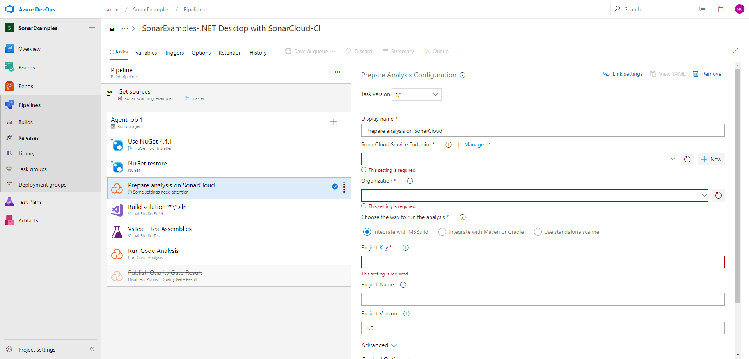Click the Azure DevOps logo
749x359 pixels.
pyautogui.click(x=9, y=9)
